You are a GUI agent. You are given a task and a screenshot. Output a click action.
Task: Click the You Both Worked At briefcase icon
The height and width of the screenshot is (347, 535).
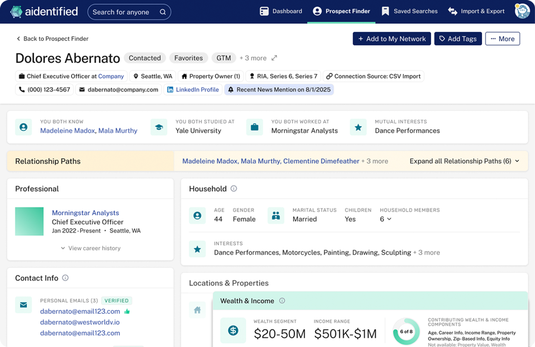click(254, 127)
